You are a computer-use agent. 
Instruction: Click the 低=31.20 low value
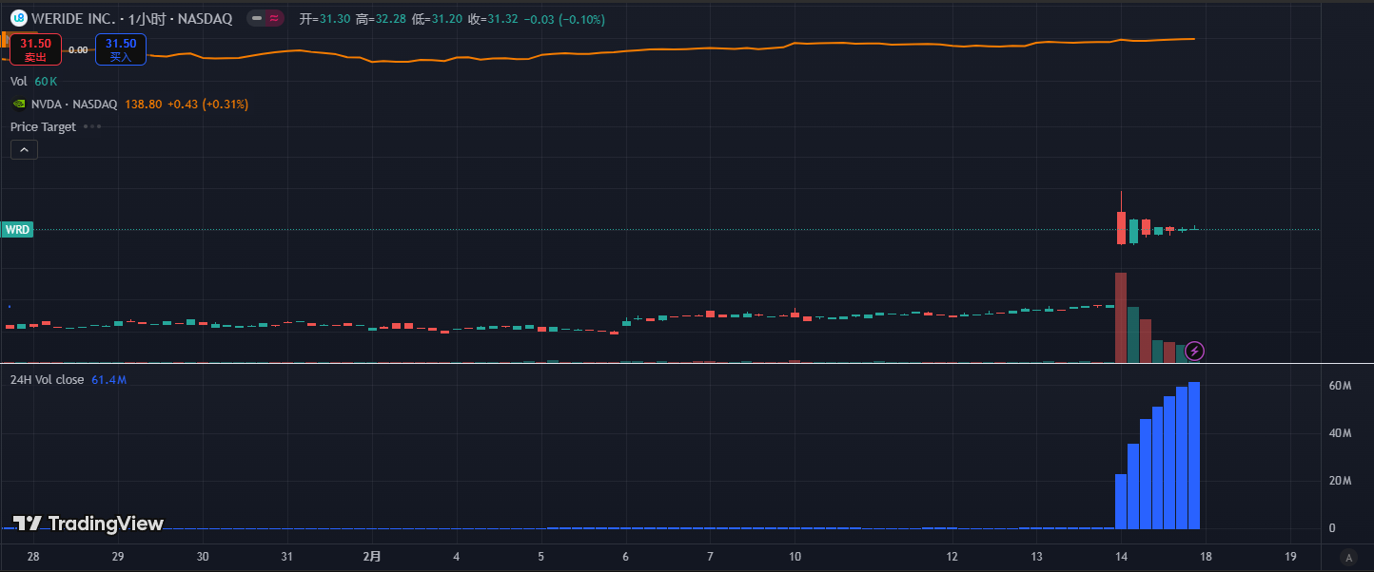(x=437, y=19)
